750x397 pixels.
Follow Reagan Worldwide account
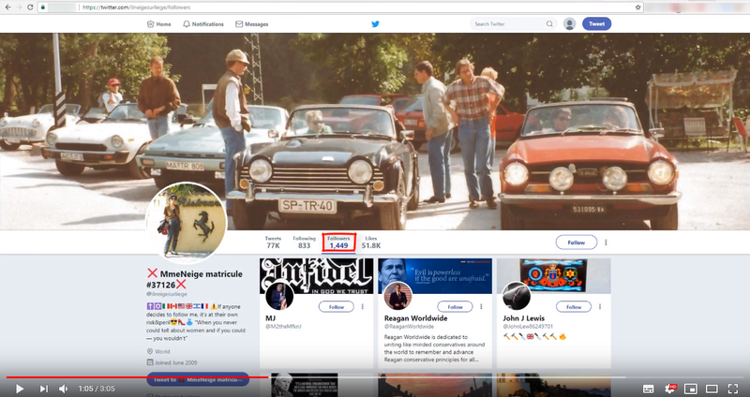pyautogui.click(x=455, y=307)
